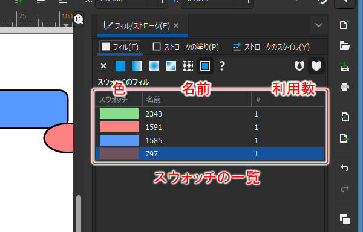Screen dimensions: 363x232
Task: Select the no paint X button
Action: pyautogui.click(x=103, y=66)
